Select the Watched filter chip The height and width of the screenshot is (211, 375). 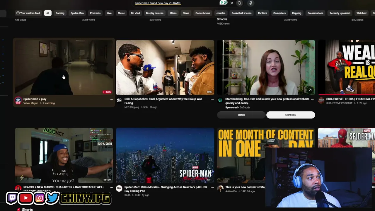pos(362,13)
